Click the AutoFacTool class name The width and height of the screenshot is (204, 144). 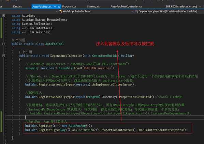point(54,44)
